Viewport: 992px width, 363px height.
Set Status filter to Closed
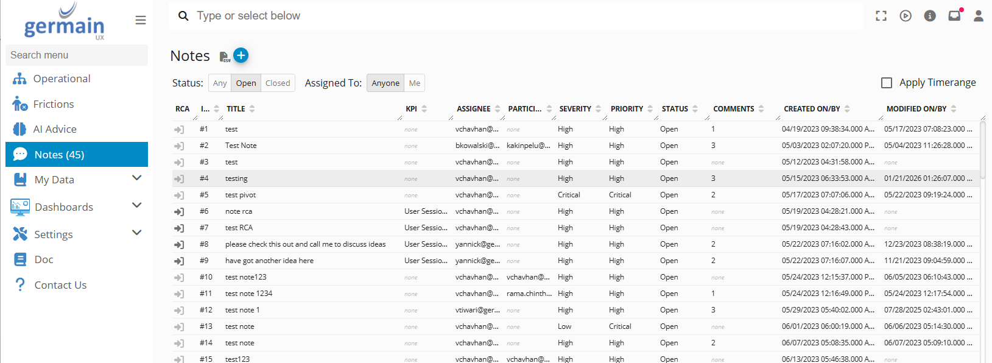[278, 83]
